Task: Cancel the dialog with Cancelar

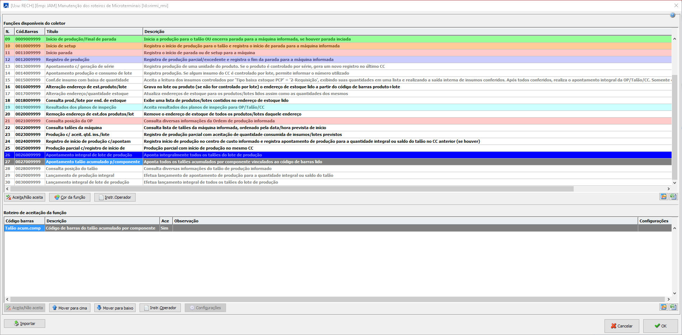Action: (x=622, y=326)
